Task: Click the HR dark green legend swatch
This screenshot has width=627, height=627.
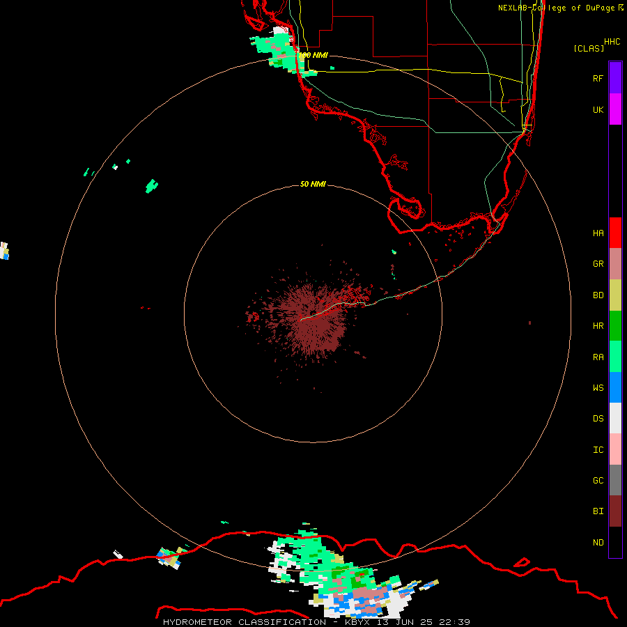Action: tap(615, 326)
